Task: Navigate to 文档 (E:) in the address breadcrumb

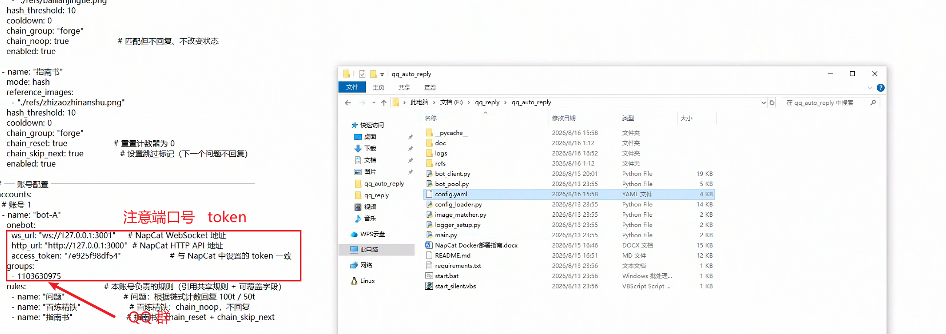Action: click(451, 103)
